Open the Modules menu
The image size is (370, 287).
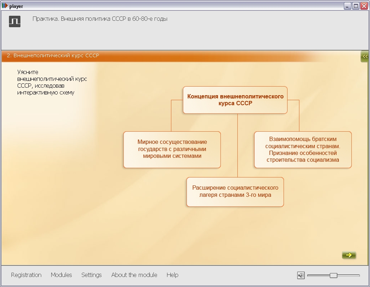(61, 275)
